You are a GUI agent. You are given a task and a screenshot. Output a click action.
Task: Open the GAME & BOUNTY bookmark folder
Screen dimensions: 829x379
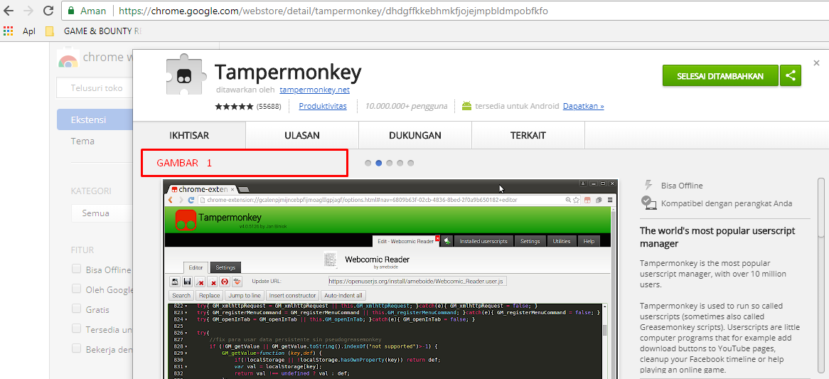tap(94, 31)
